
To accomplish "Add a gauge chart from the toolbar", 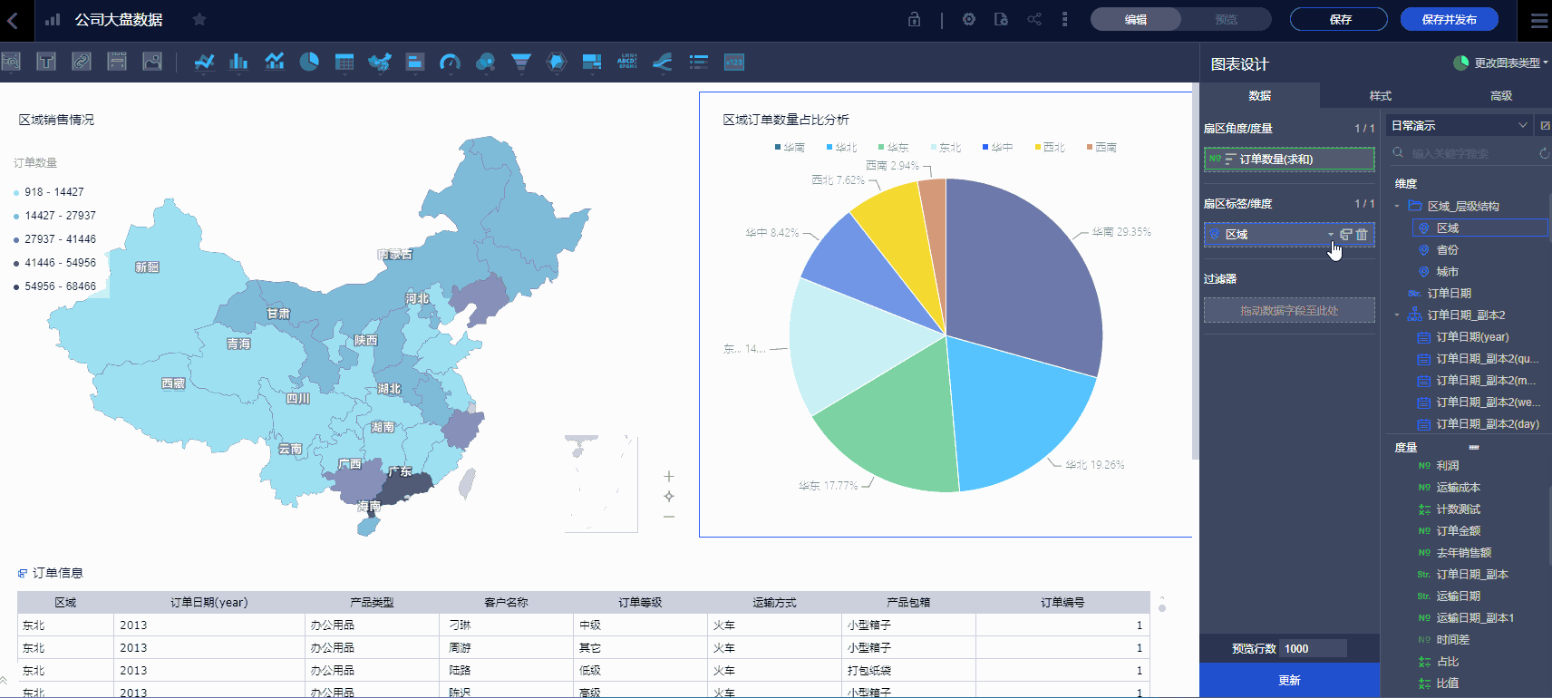I will click(450, 62).
